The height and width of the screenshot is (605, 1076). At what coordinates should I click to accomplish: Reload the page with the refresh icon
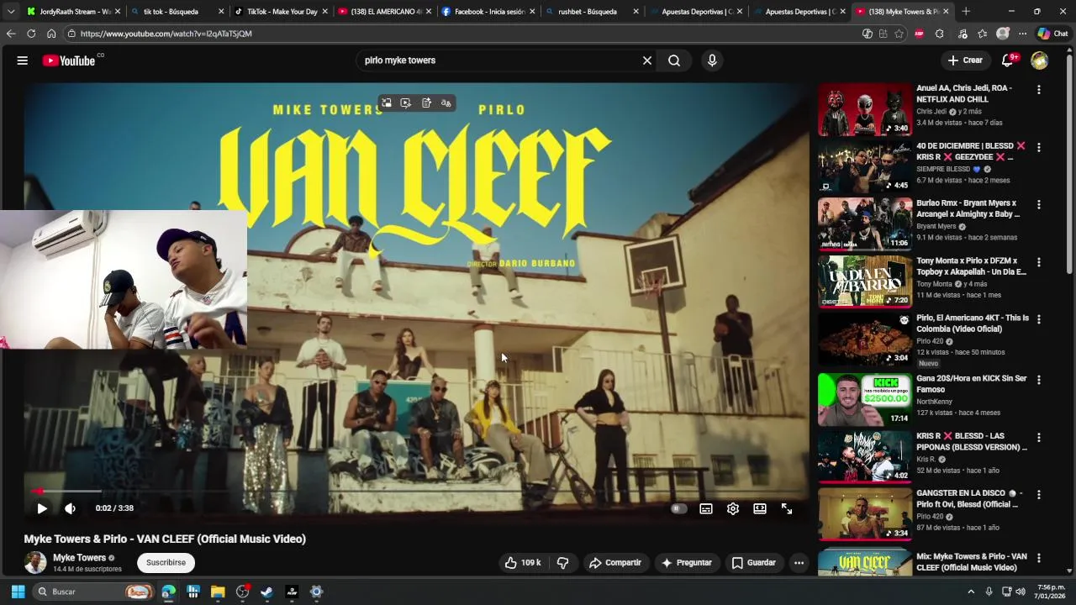click(x=31, y=34)
